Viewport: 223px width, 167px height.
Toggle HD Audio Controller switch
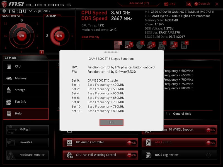[x=132, y=143]
